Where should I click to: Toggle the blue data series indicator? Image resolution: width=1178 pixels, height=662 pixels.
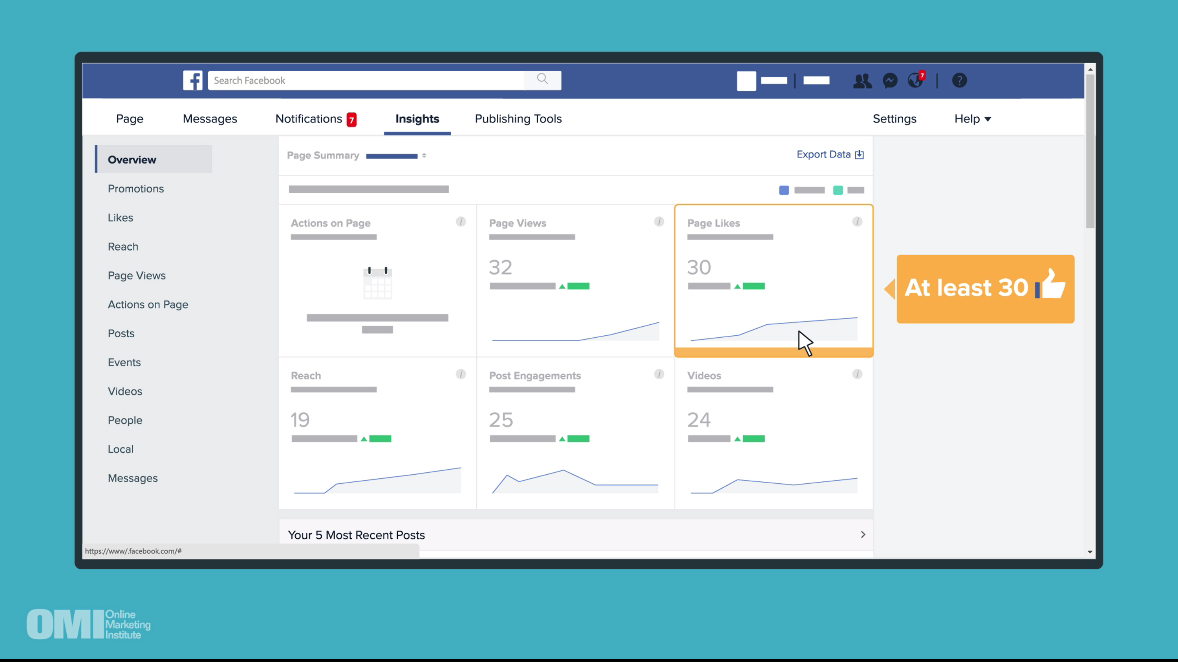point(783,190)
